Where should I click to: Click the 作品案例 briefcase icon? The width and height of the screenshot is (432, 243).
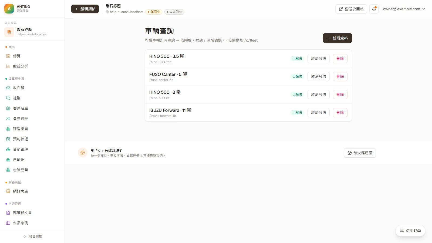coord(8,223)
